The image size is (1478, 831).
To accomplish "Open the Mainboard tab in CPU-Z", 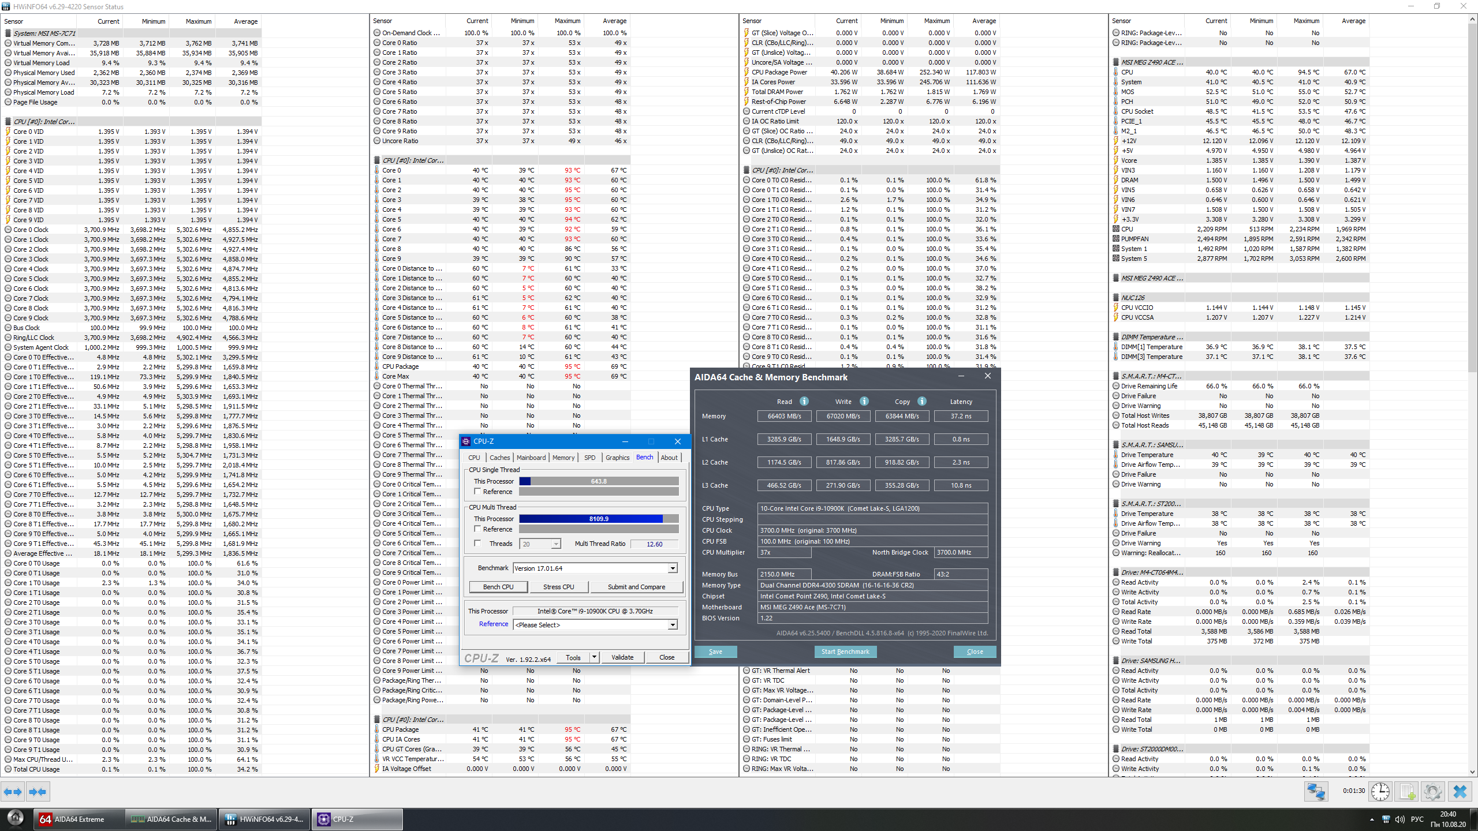I will coord(531,458).
